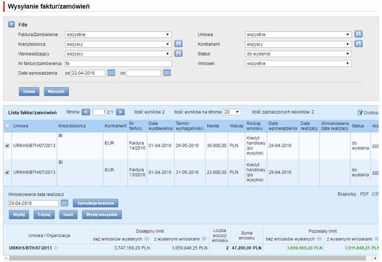382x262 pixels.
Task: Focus Wnioskowana data realizacji field 29-04-2016
Action: pos(33,203)
